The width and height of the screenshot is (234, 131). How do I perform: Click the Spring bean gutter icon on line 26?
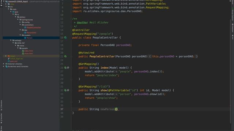(x=65, y=68)
